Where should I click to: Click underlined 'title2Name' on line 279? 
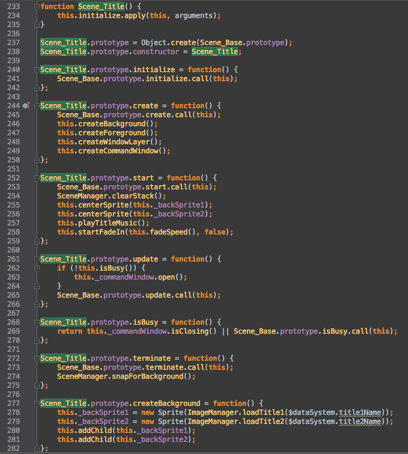(360, 422)
